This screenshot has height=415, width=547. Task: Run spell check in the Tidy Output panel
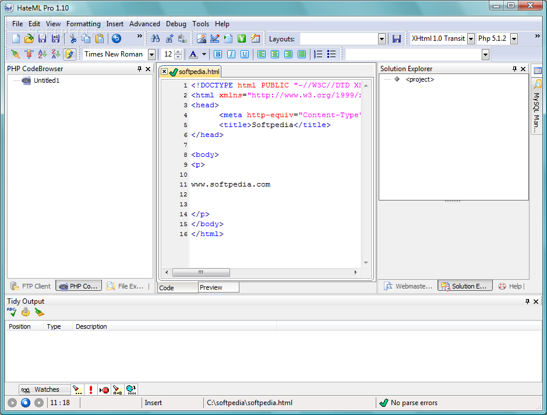click(x=12, y=312)
